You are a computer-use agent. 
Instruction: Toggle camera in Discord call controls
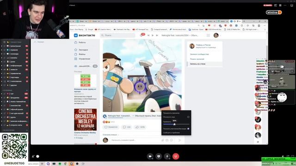point(150,156)
